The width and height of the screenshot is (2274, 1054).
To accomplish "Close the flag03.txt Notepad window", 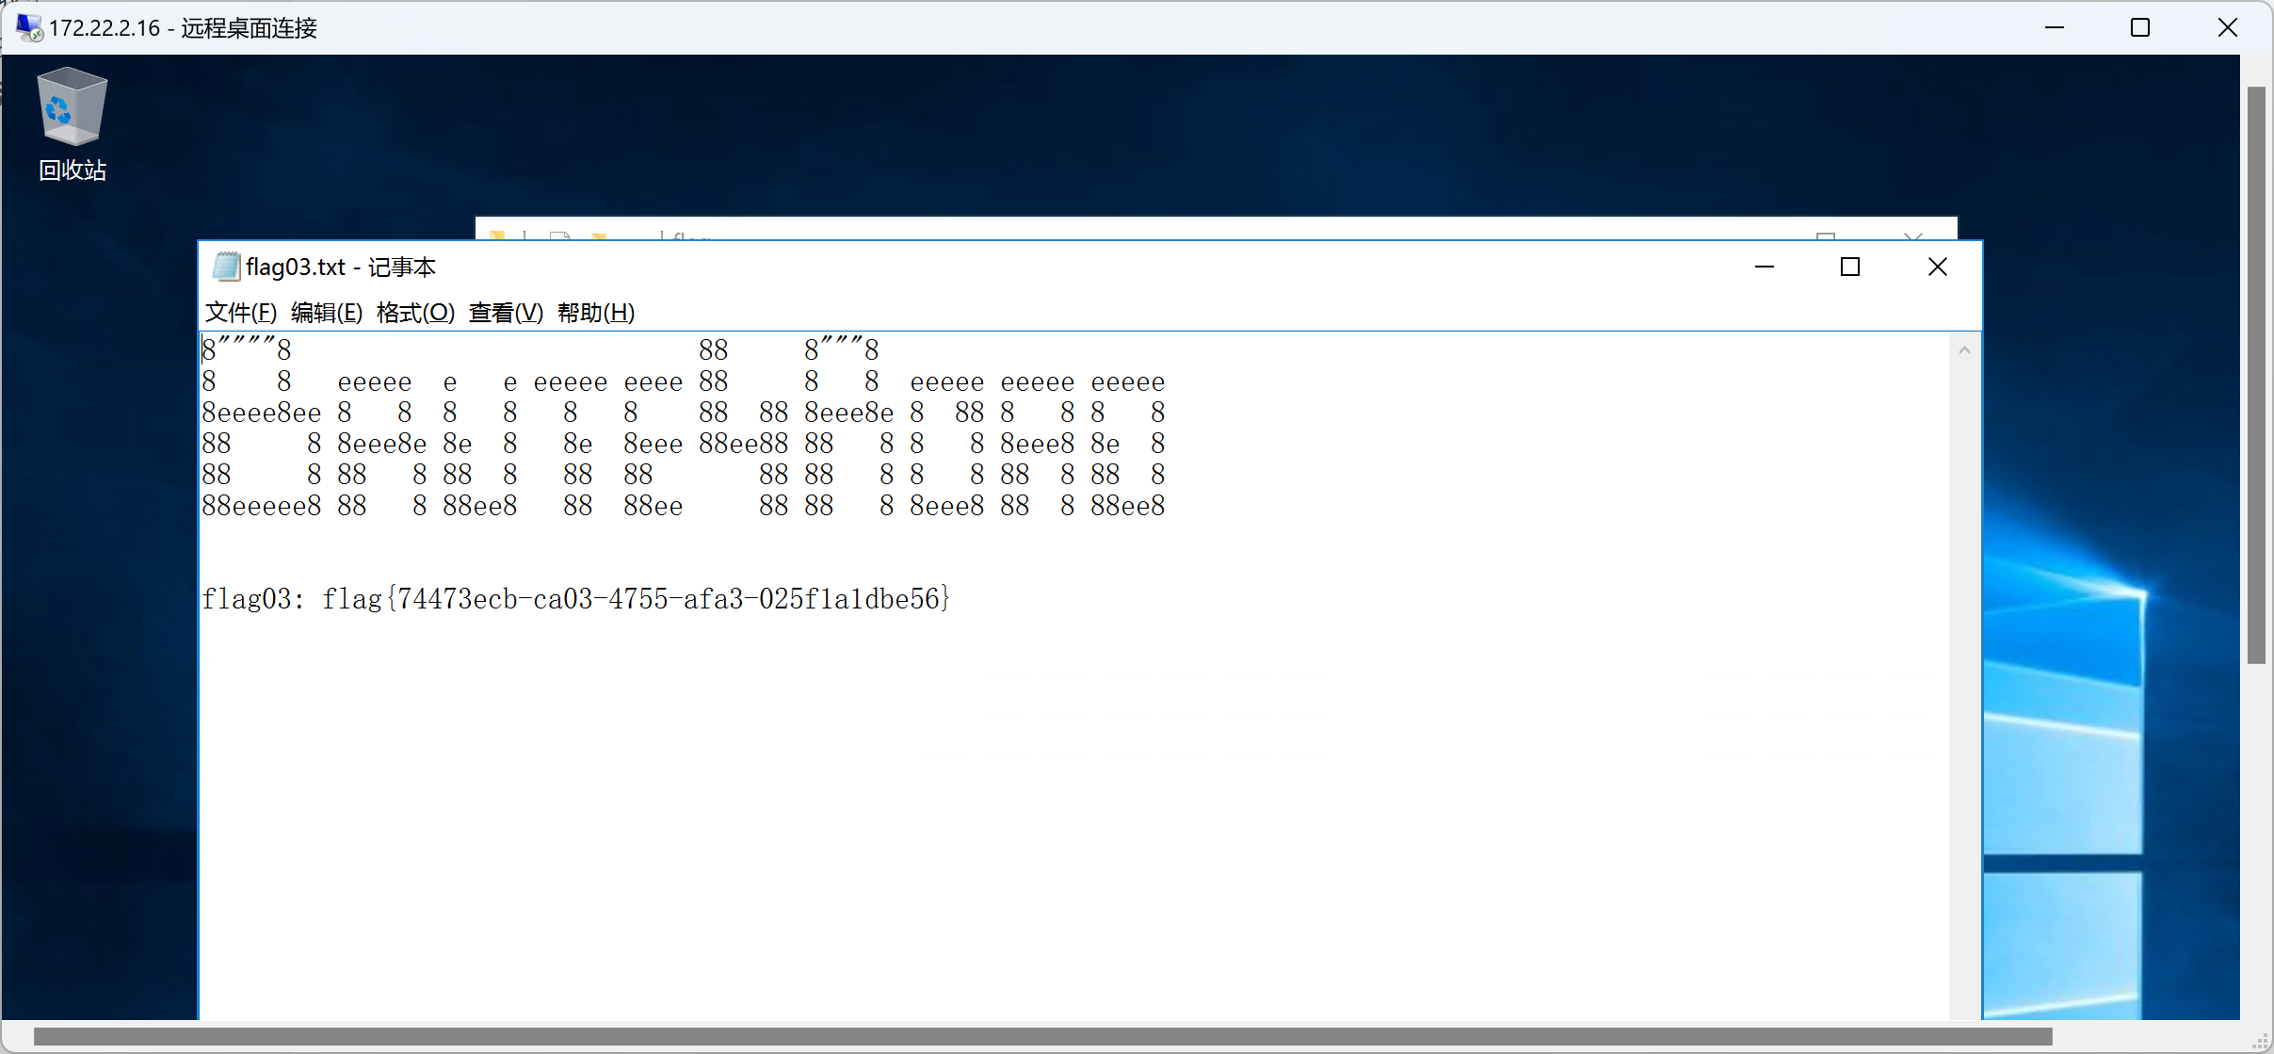I will [1938, 267].
